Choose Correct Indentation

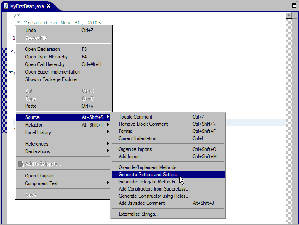168,138
